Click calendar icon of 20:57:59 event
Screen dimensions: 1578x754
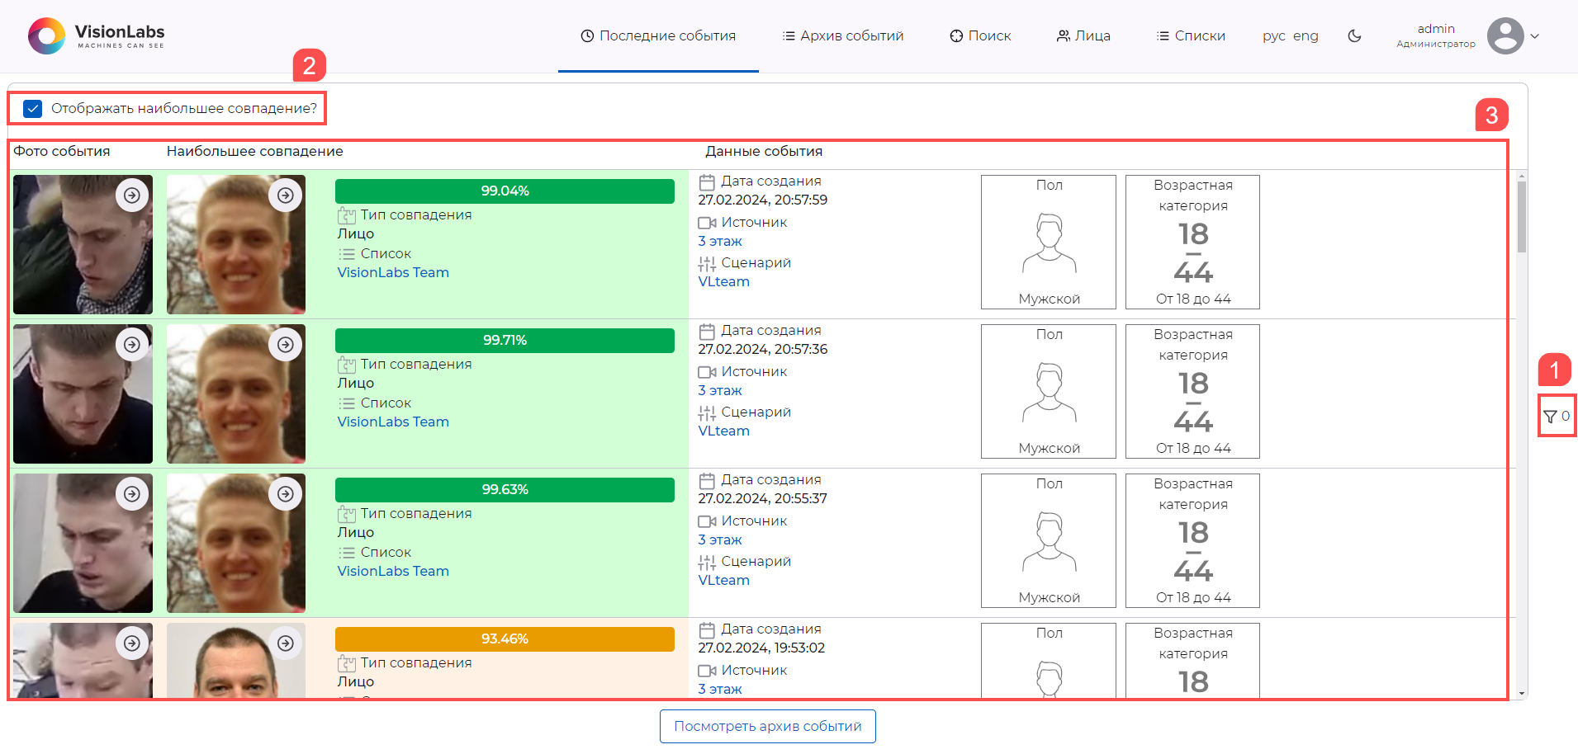[x=707, y=182]
